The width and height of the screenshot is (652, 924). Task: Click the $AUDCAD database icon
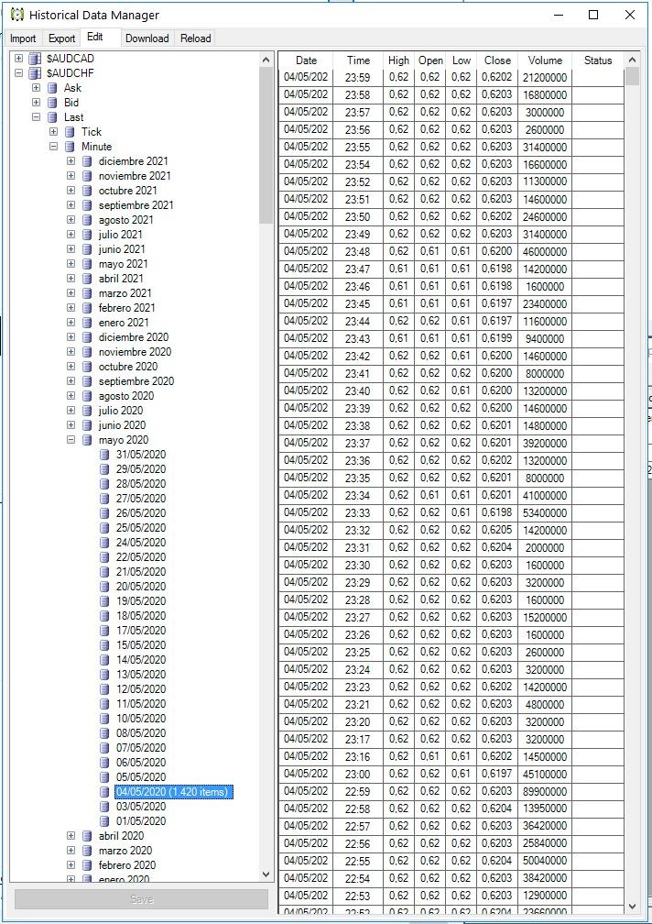36,59
